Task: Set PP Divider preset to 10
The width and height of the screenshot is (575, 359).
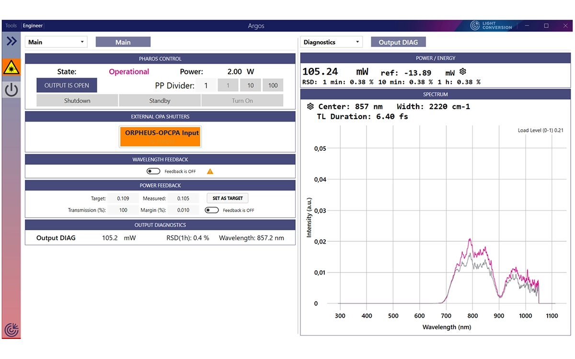Action: click(251, 85)
